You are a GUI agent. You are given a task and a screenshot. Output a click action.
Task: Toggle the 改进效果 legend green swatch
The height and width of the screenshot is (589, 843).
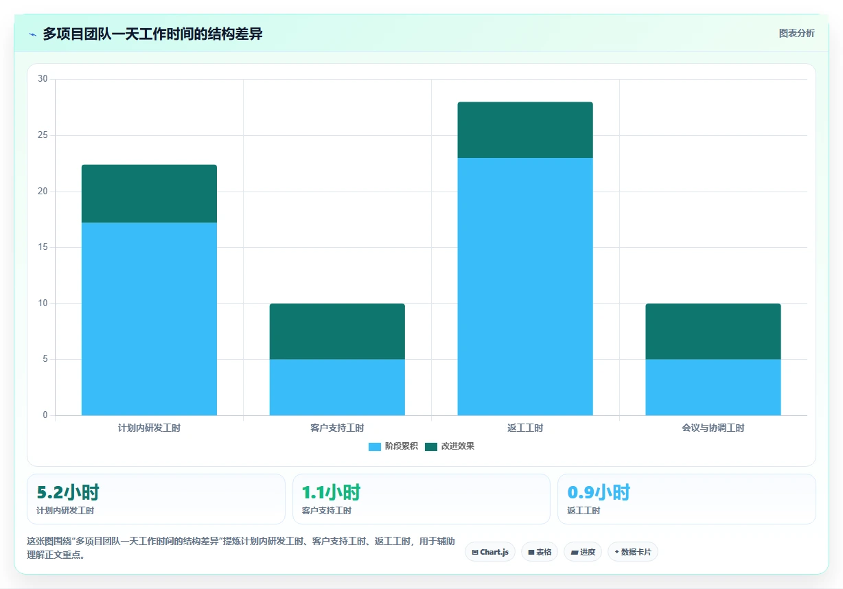(430, 447)
